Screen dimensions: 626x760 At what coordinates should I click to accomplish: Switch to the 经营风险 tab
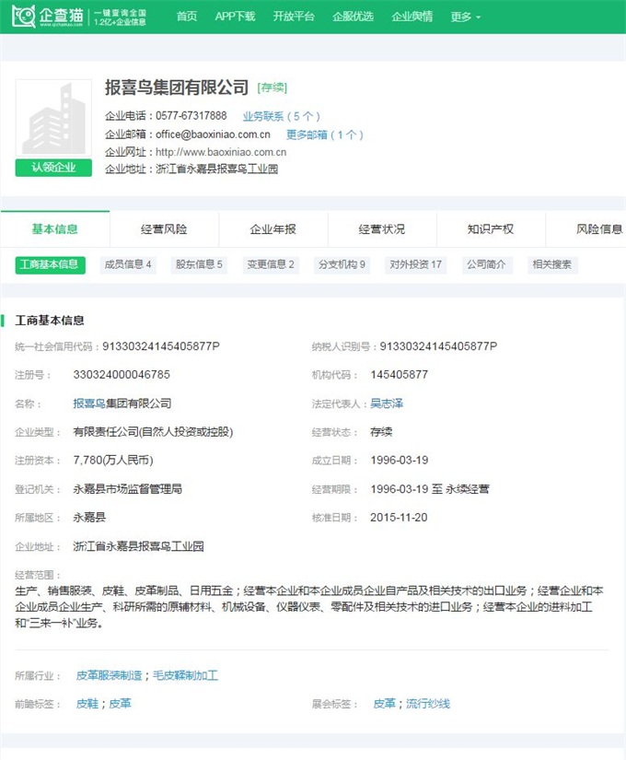tap(164, 228)
